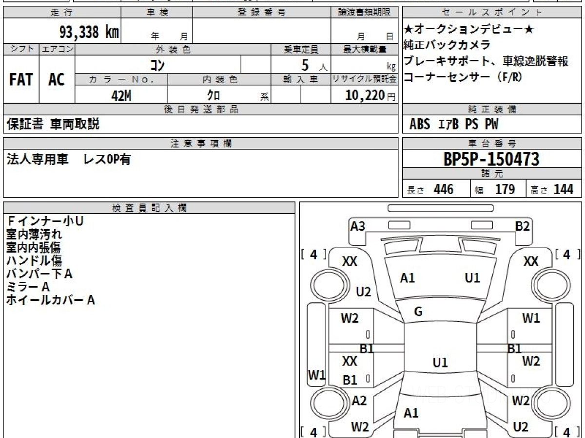Screen dimensions: 585x438
Task: Select the mileage value 93,338 km
Action: 89,33
